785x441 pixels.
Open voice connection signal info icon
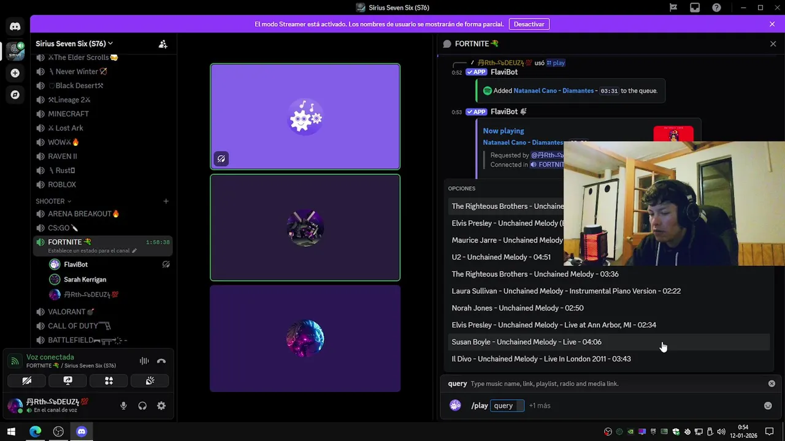coord(15,361)
